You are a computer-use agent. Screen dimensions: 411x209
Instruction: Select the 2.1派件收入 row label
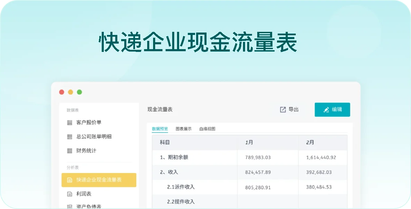181,187
